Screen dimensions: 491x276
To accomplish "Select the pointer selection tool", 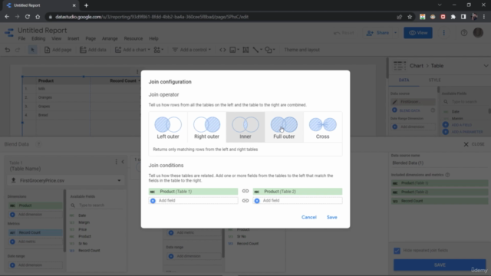I will pyautogui.click(x=32, y=50).
